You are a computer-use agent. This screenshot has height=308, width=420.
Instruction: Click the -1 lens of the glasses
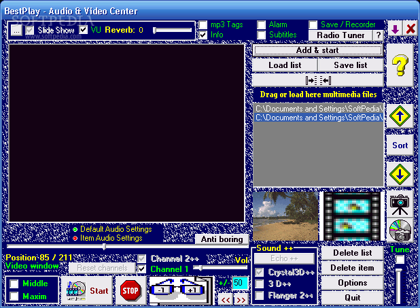click(x=162, y=290)
